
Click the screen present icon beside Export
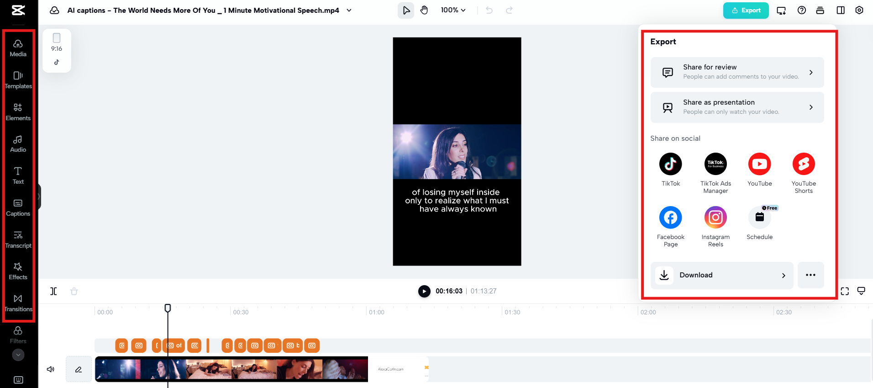pyautogui.click(x=781, y=11)
